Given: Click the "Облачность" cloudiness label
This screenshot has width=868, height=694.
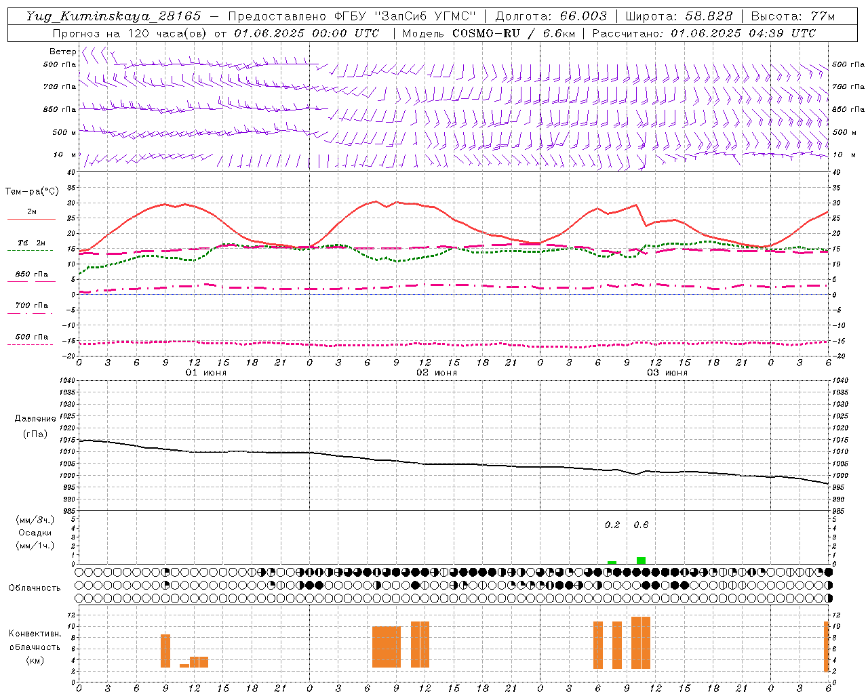Looking at the screenshot, I should point(35,588).
